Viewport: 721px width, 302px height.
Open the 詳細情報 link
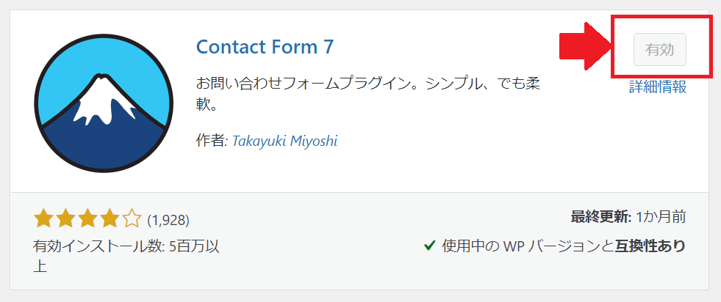[x=658, y=86]
